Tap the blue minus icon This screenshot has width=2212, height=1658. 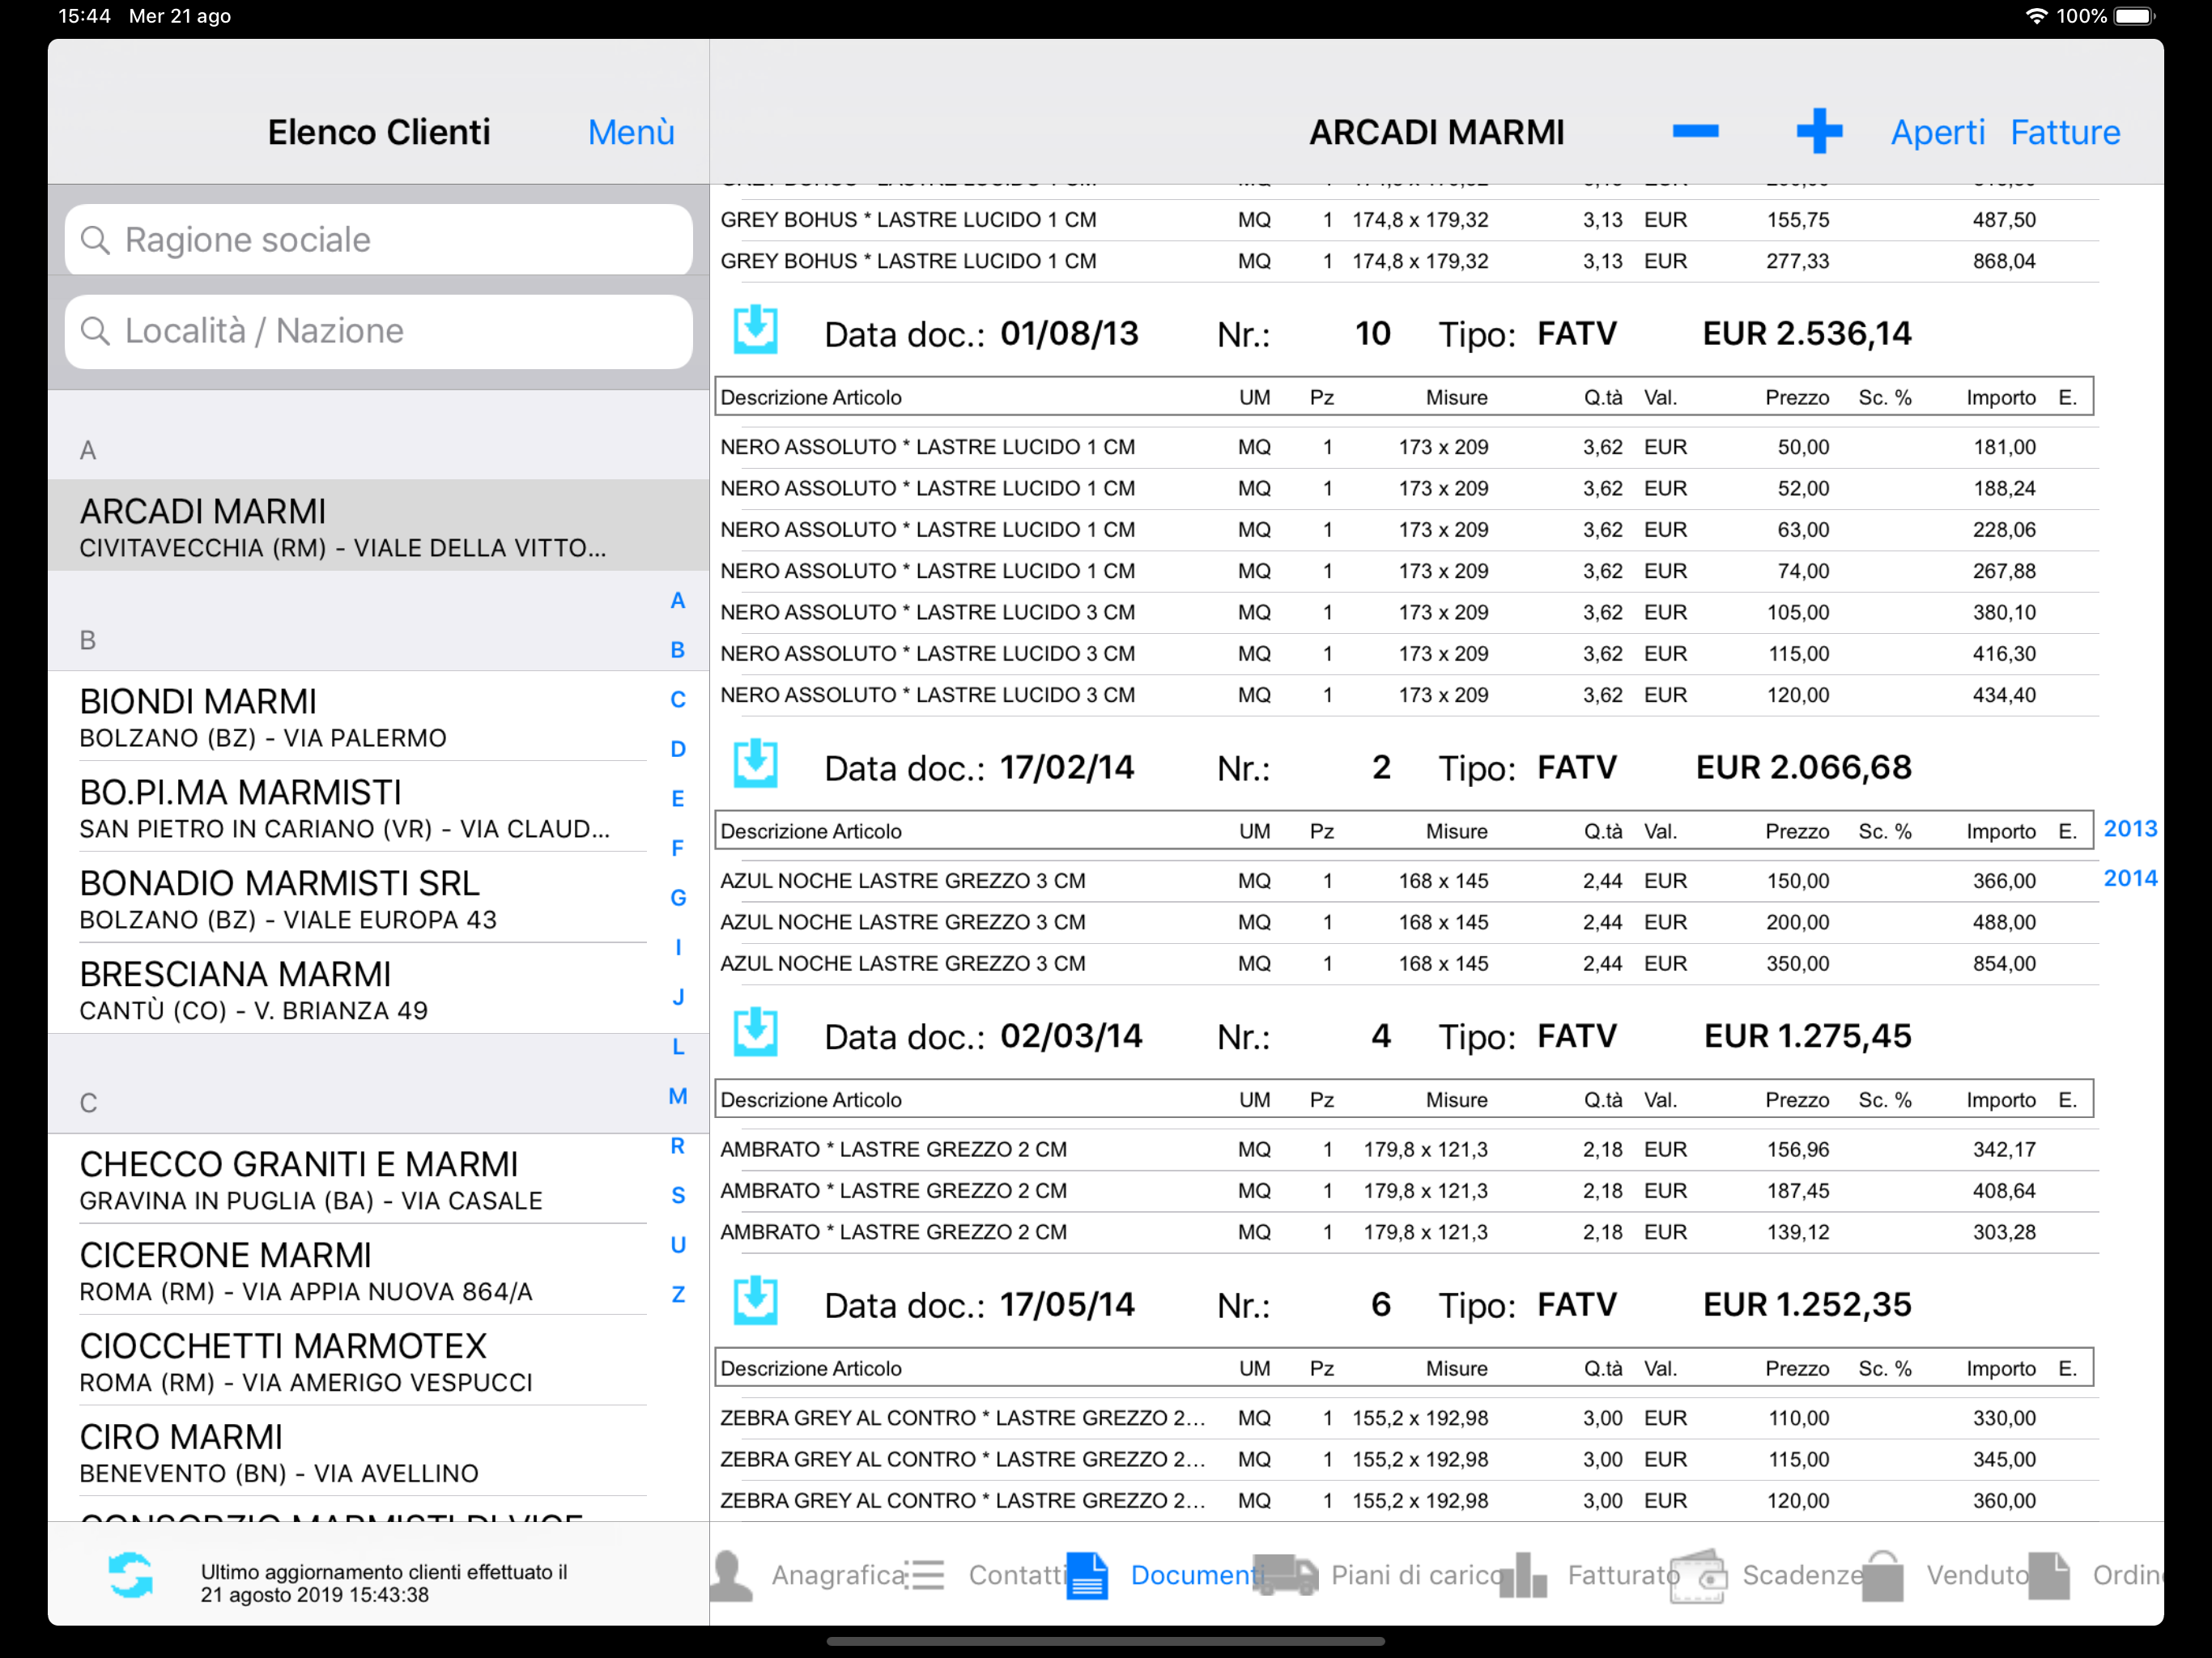[x=1695, y=131]
